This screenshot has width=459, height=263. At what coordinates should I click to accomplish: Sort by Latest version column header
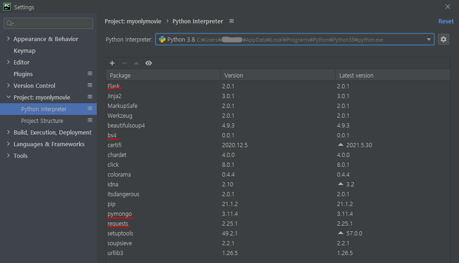pyautogui.click(x=393, y=75)
